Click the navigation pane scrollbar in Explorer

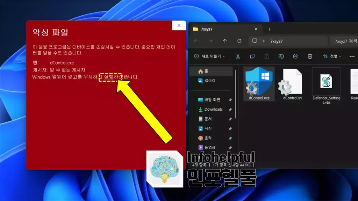235,94
